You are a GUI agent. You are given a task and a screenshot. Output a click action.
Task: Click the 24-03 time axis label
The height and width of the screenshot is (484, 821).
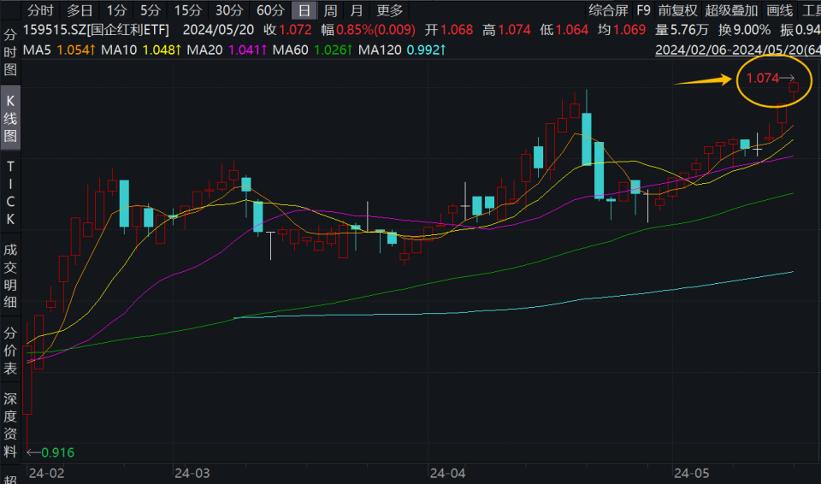pyautogui.click(x=192, y=474)
